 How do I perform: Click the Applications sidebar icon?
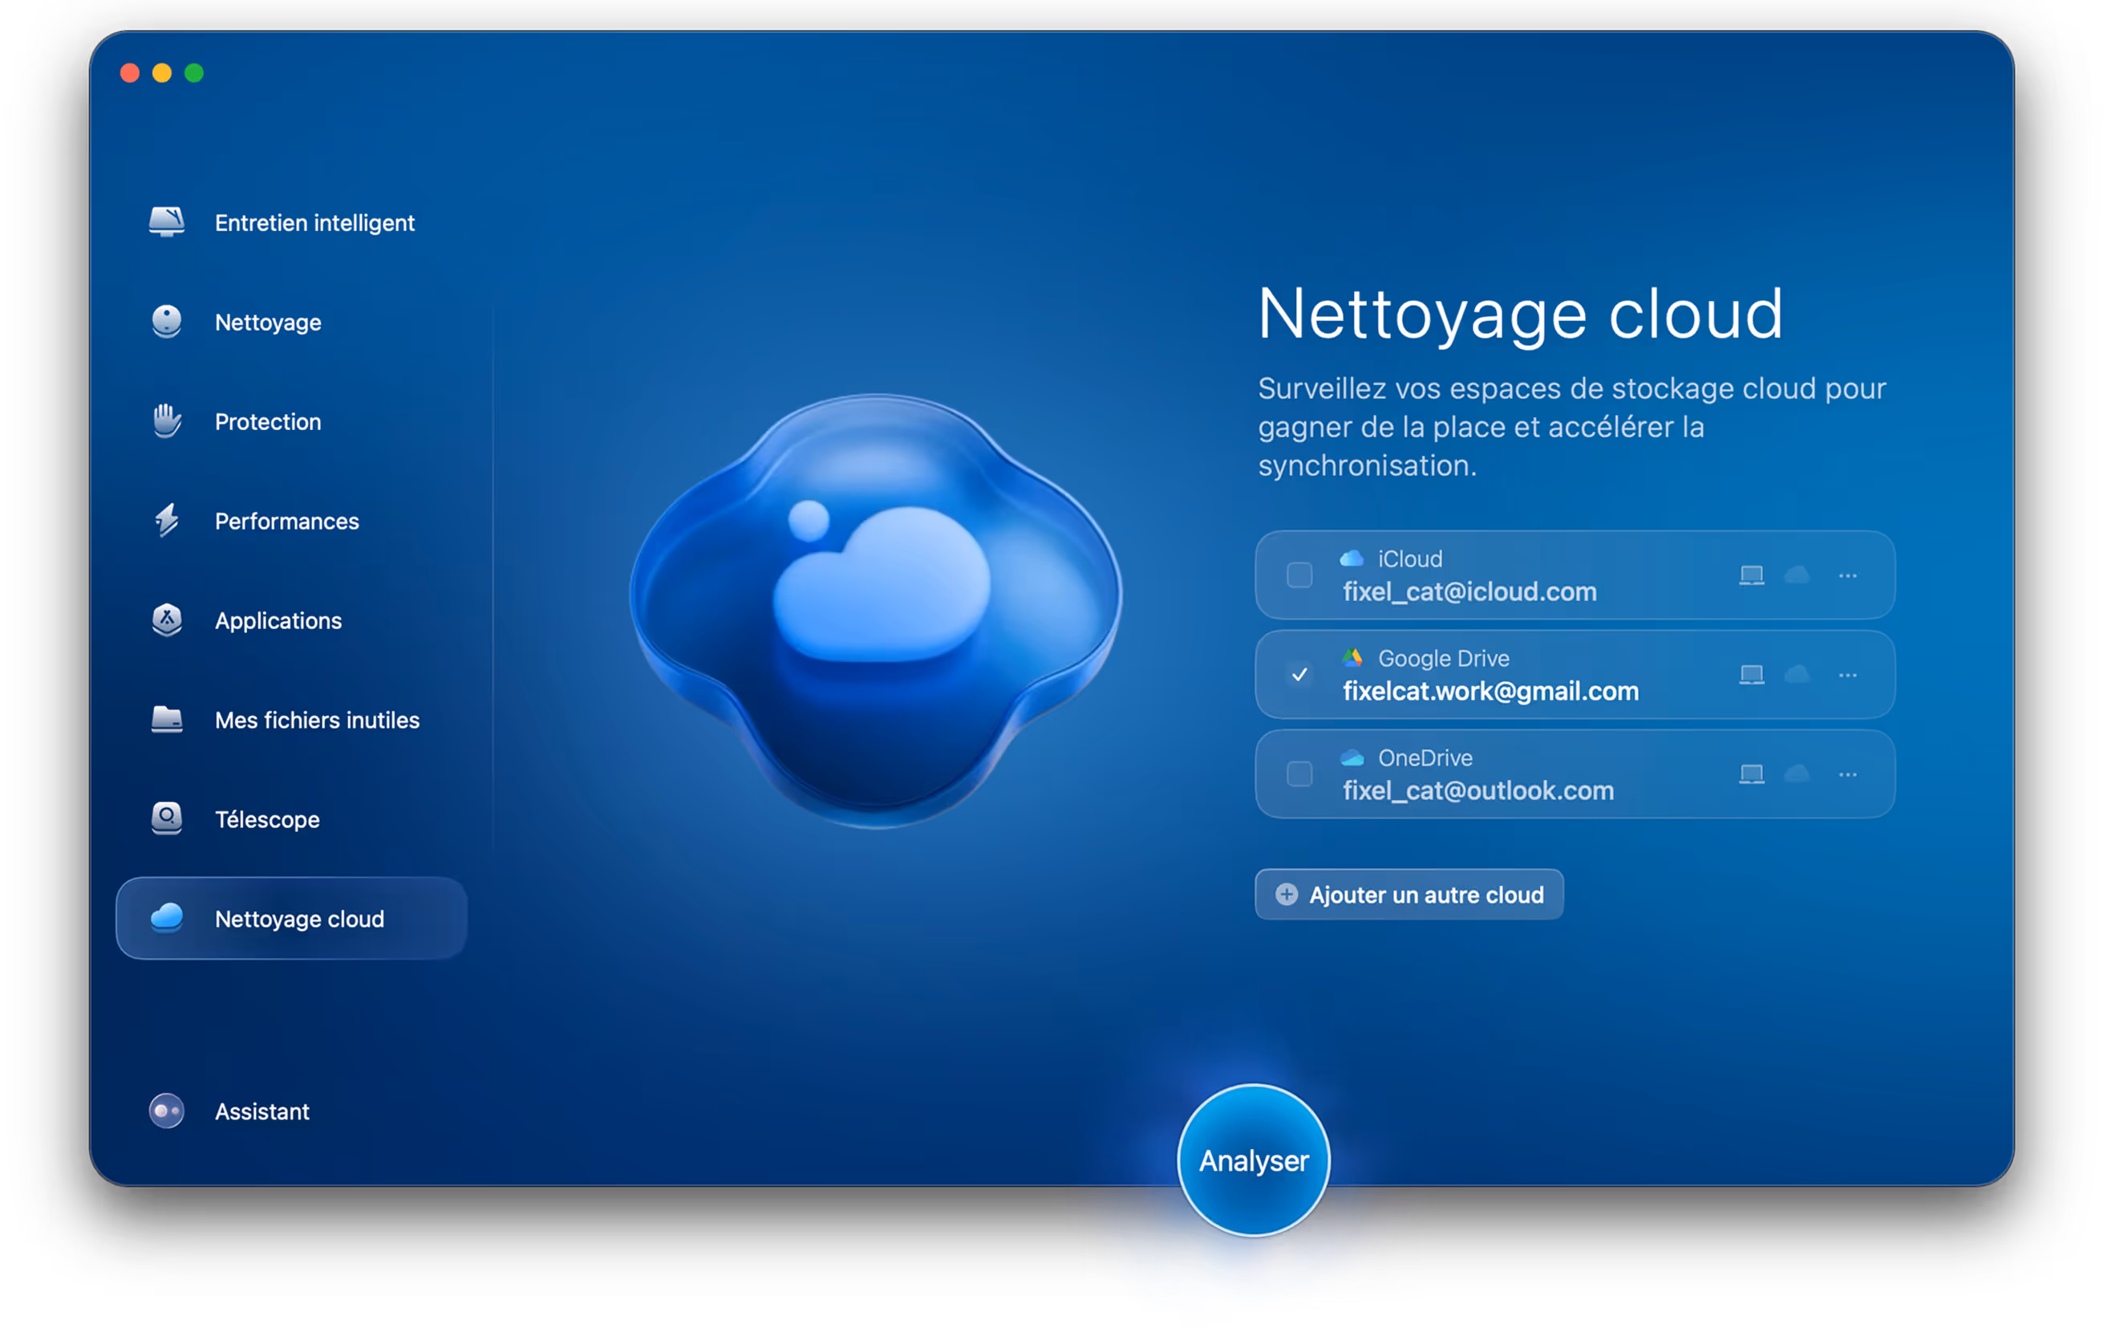tap(166, 620)
